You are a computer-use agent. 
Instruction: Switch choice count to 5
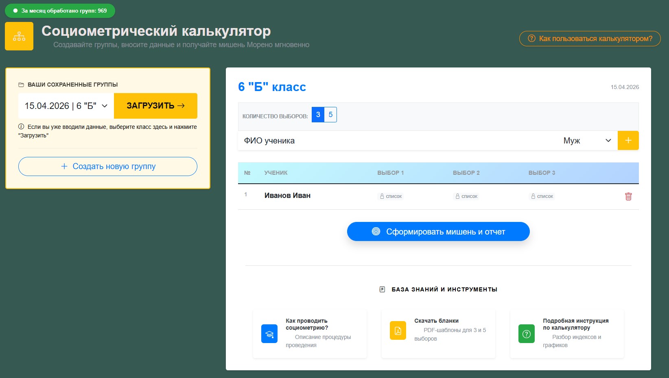pyautogui.click(x=330, y=115)
